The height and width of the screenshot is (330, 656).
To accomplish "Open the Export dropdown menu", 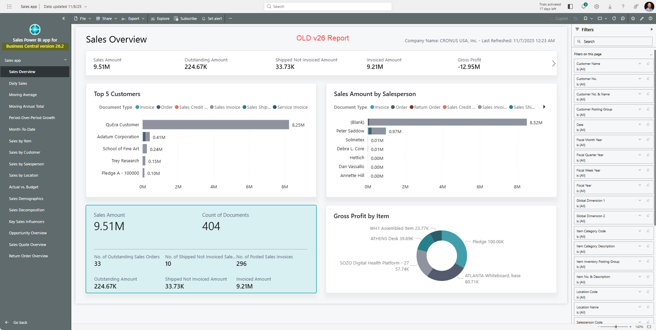I will [133, 19].
